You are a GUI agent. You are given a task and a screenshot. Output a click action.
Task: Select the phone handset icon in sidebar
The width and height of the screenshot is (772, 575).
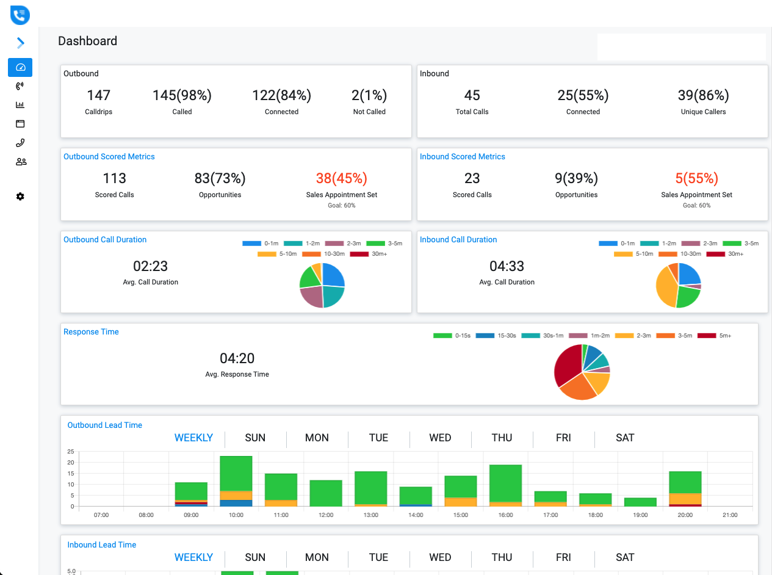(x=20, y=143)
